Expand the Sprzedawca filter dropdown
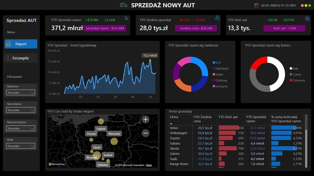The height and width of the screenshot is (176, 314). 21,111
